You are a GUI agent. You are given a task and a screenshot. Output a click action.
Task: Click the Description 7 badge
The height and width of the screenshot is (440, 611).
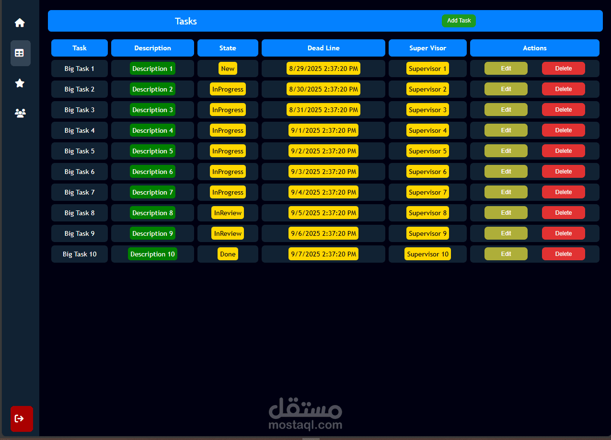[152, 192]
